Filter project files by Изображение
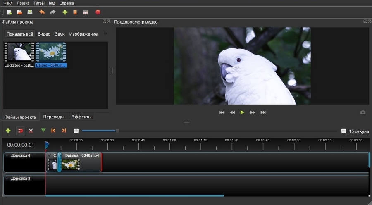Screen dimensions: 372x205 pyautogui.click(x=83, y=34)
